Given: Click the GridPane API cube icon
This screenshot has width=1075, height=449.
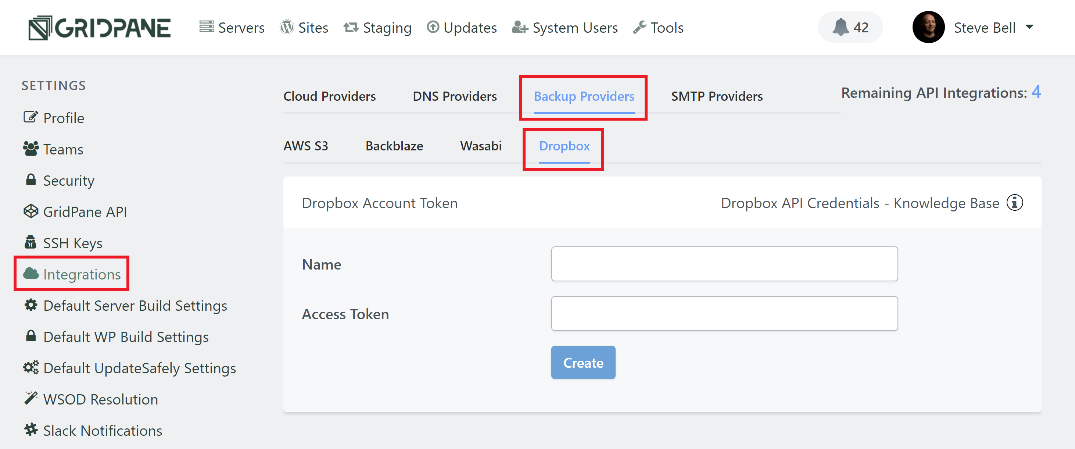Looking at the screenshot, I should click(31, 211).
